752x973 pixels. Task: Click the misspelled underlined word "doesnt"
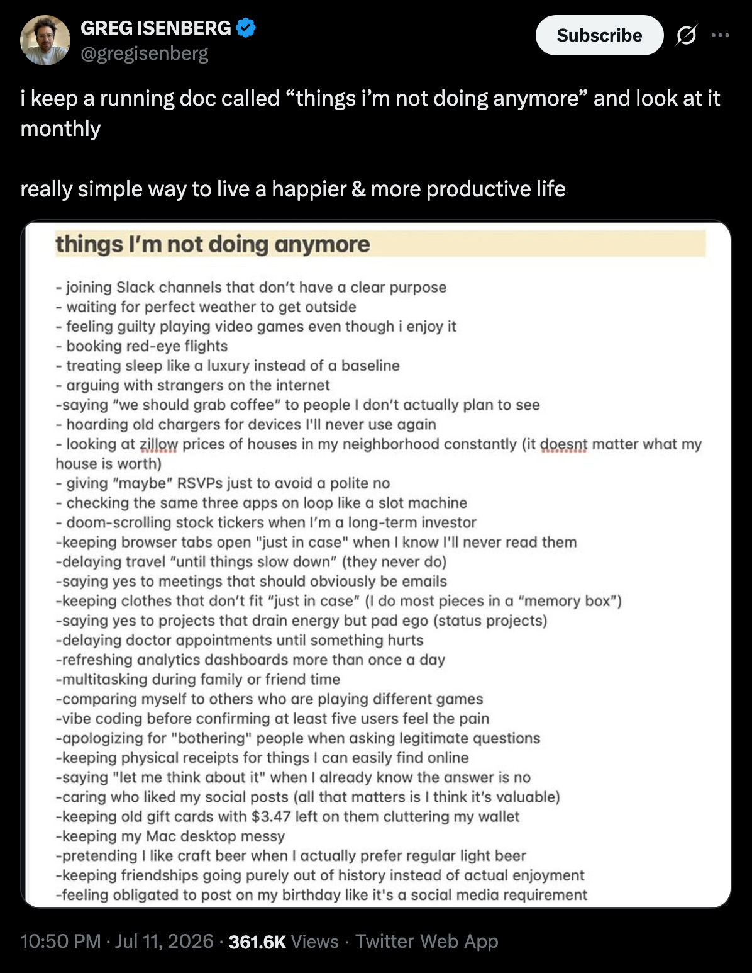pyautogui.click(x=563, y=444)
